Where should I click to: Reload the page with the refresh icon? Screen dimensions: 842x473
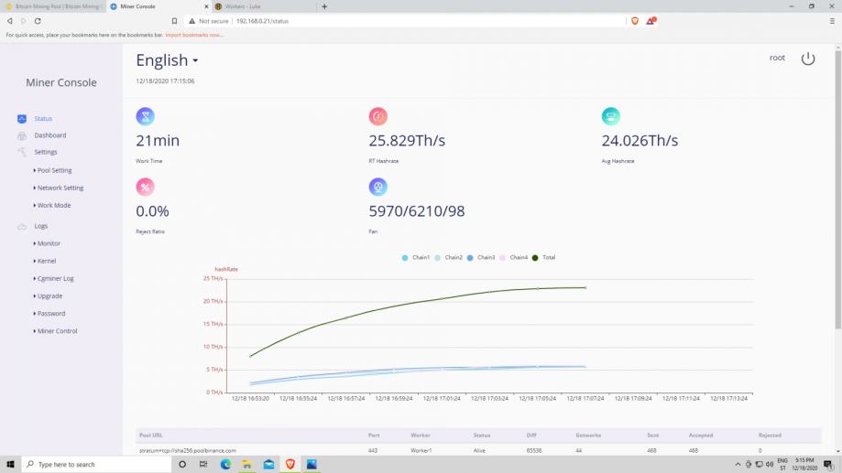tap(38, 21)
